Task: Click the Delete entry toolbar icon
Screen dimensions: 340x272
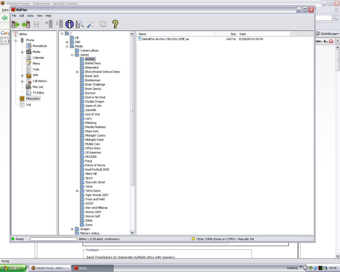Action: point(59,24)
